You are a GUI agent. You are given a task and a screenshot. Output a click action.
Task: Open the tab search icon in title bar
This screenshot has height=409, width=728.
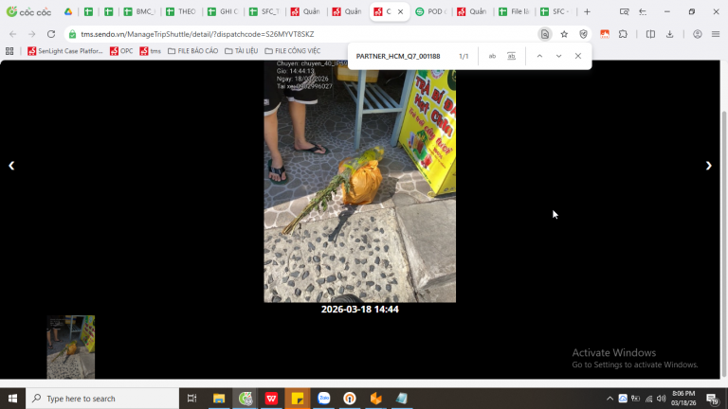click(624, 11)
